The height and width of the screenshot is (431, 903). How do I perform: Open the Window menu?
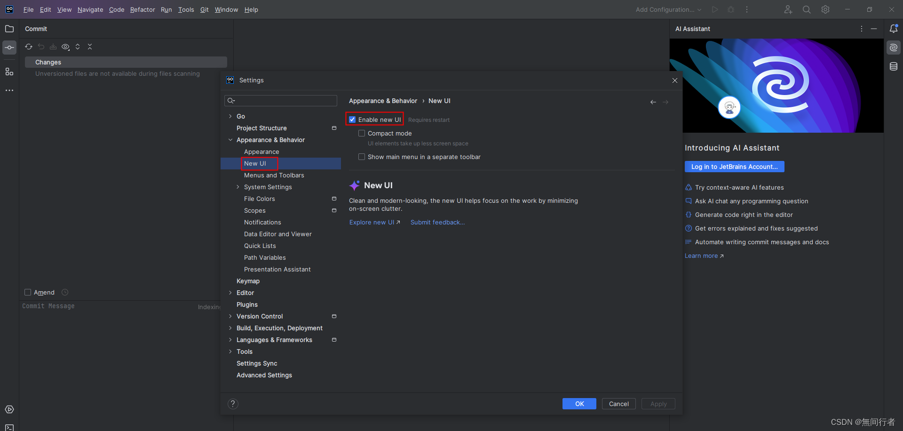click(x=226, y=9)
